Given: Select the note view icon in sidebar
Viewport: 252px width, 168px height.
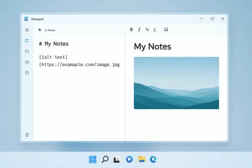Looking at the screenshot, I should (x=27, y=41).
